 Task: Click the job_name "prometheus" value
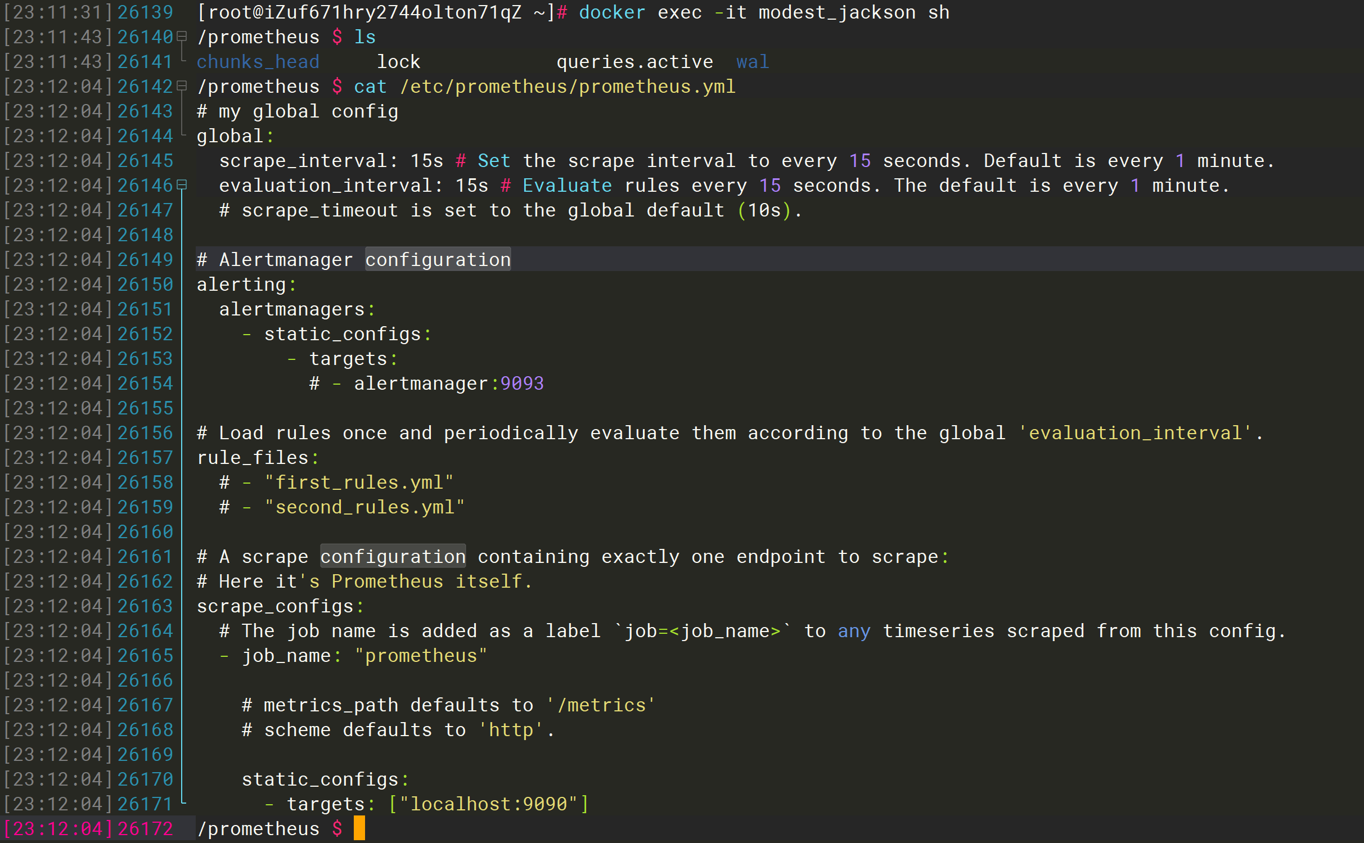421,655
